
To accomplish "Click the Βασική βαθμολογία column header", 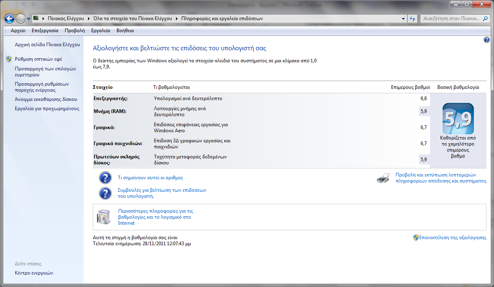I will click(458, 87).
